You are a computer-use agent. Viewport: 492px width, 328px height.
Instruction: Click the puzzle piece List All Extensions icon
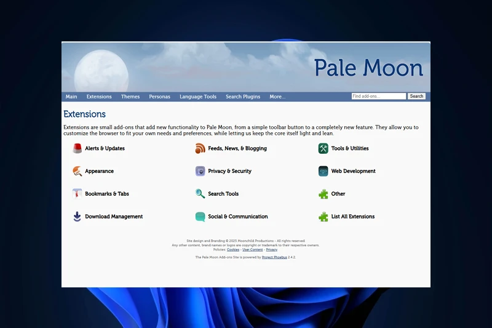point(323,217)
